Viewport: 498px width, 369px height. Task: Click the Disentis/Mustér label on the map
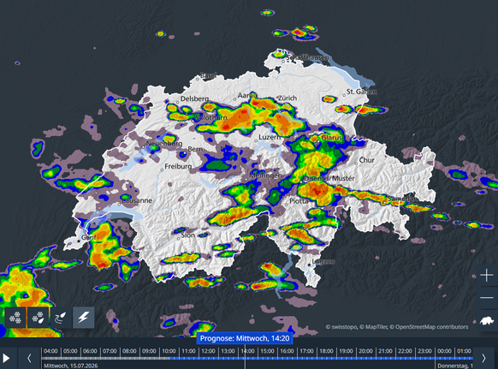point(329,178)
